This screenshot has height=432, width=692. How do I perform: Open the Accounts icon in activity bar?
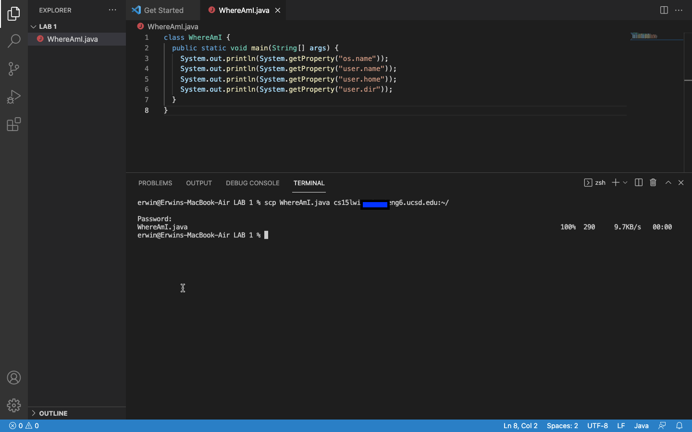click(x=14, y=378)
